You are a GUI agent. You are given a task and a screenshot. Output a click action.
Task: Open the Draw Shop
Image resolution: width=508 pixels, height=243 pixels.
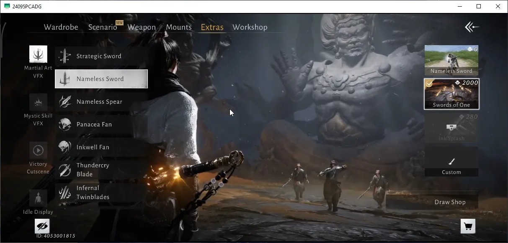tap(432, 202)
